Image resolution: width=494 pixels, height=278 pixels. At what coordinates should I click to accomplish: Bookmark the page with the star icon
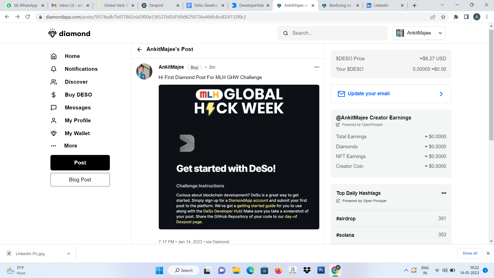click(443, 17)
